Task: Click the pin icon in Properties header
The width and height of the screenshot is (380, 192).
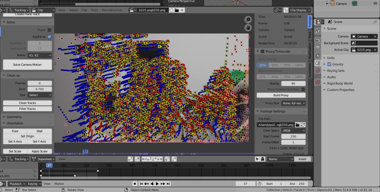Action: (375, 22)
